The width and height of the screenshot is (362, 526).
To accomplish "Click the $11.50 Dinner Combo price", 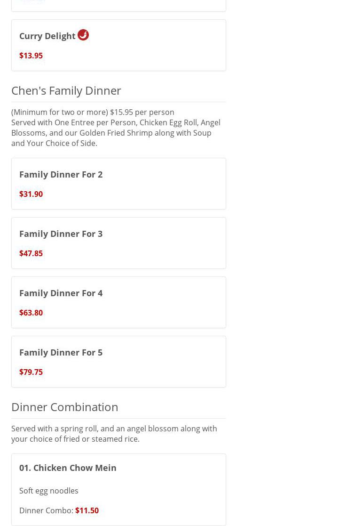I will 87,510.
